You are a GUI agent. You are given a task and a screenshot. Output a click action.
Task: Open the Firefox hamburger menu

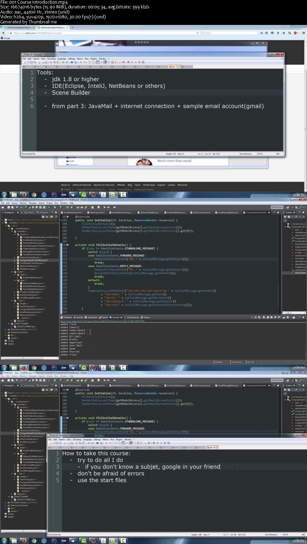point(303,33)
